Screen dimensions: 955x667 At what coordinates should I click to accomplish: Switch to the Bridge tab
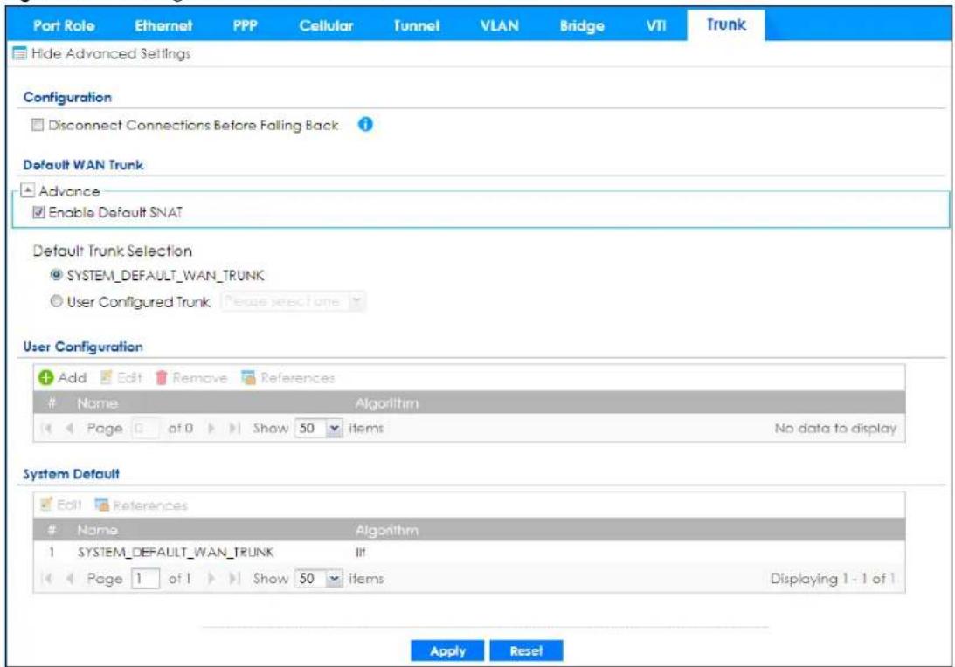[582, 25]
